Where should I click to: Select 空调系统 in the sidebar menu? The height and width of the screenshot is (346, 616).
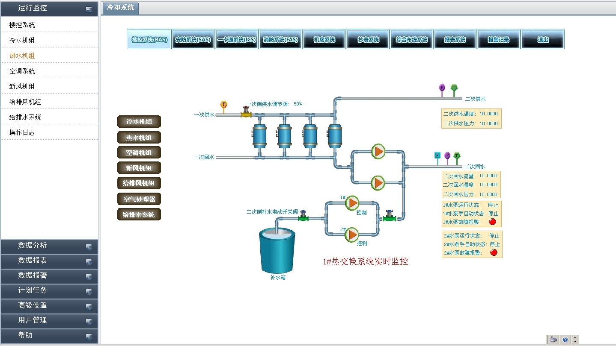tap(22, 71)
